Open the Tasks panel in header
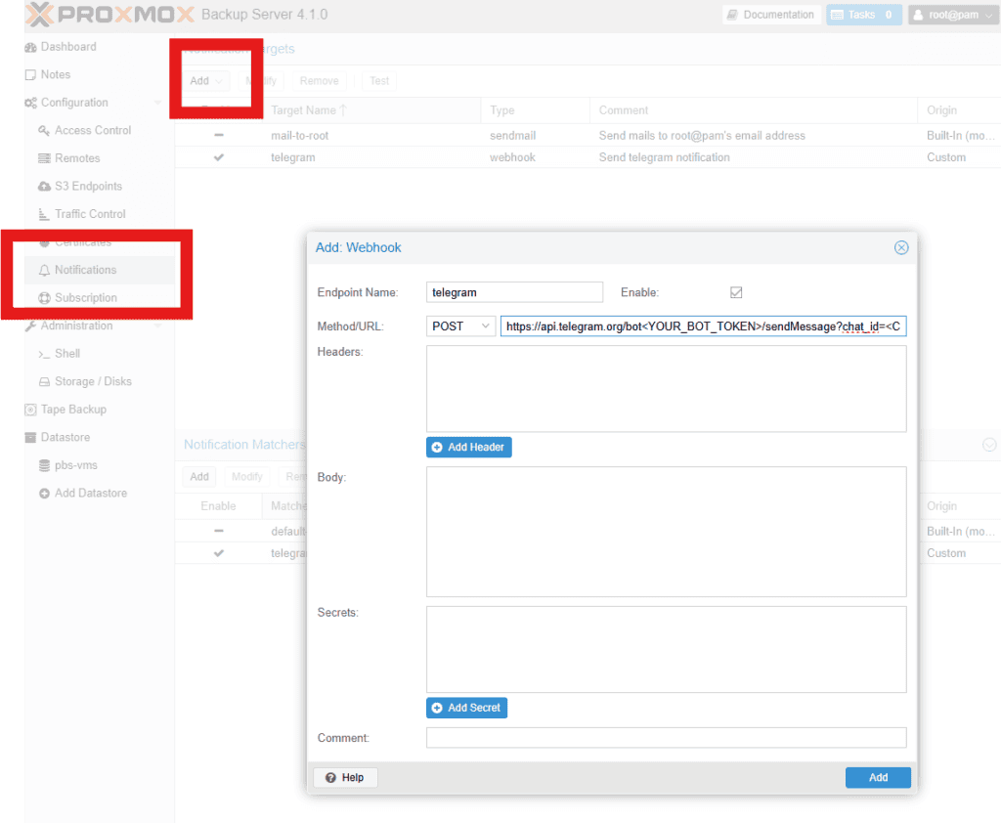 tap(863, 15)
